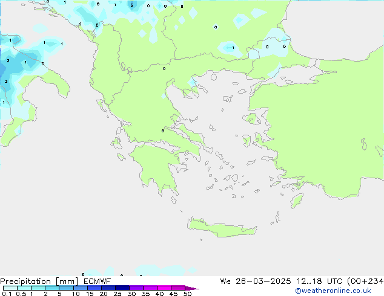Click the ECMWF model label

click(98, 282)
